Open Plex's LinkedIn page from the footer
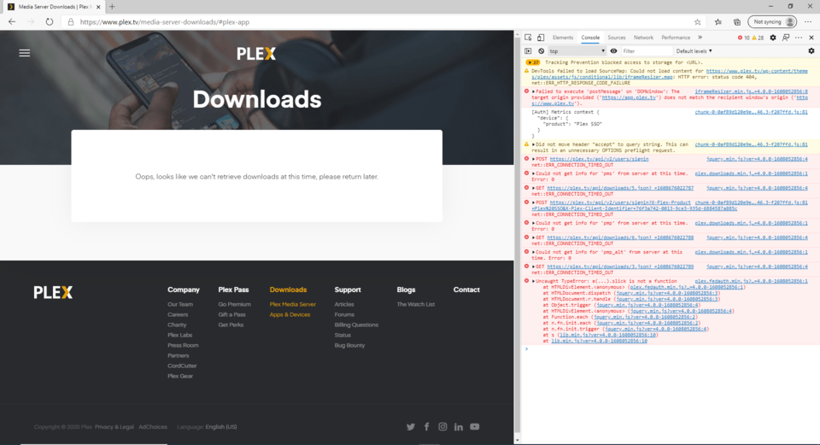Image resolution: width=820 pixels, height=445 pixels. click(459, 427)
